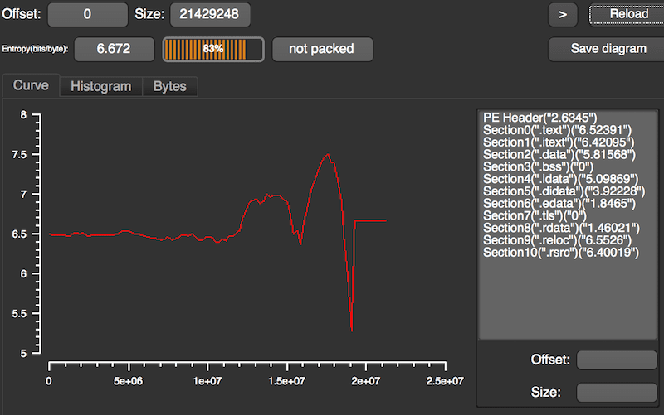Click the Save diagram button

pyautogui.click(x=608, y=49)
